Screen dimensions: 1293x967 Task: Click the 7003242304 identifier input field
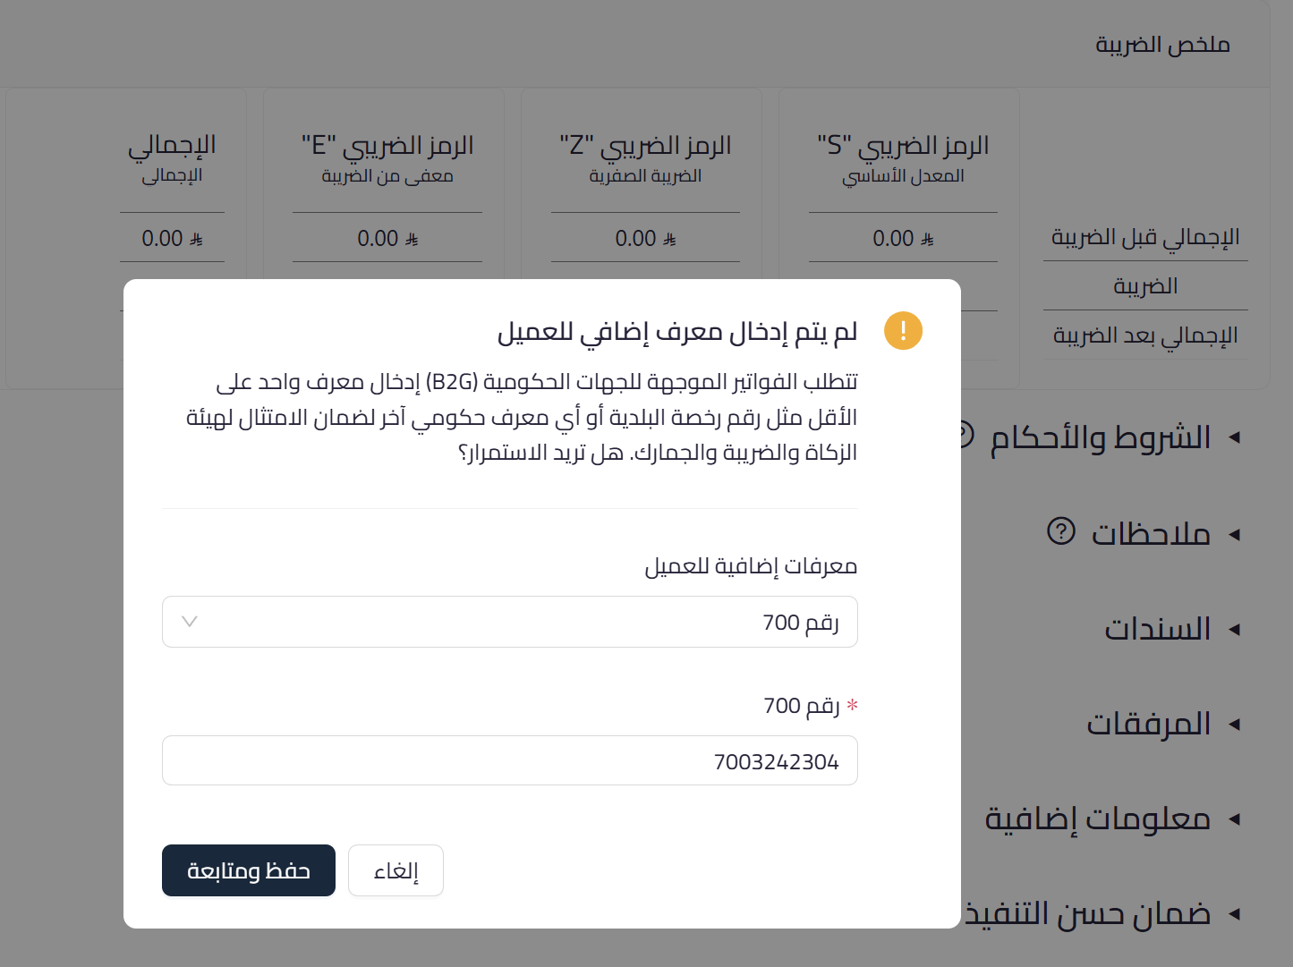(509, 759)
